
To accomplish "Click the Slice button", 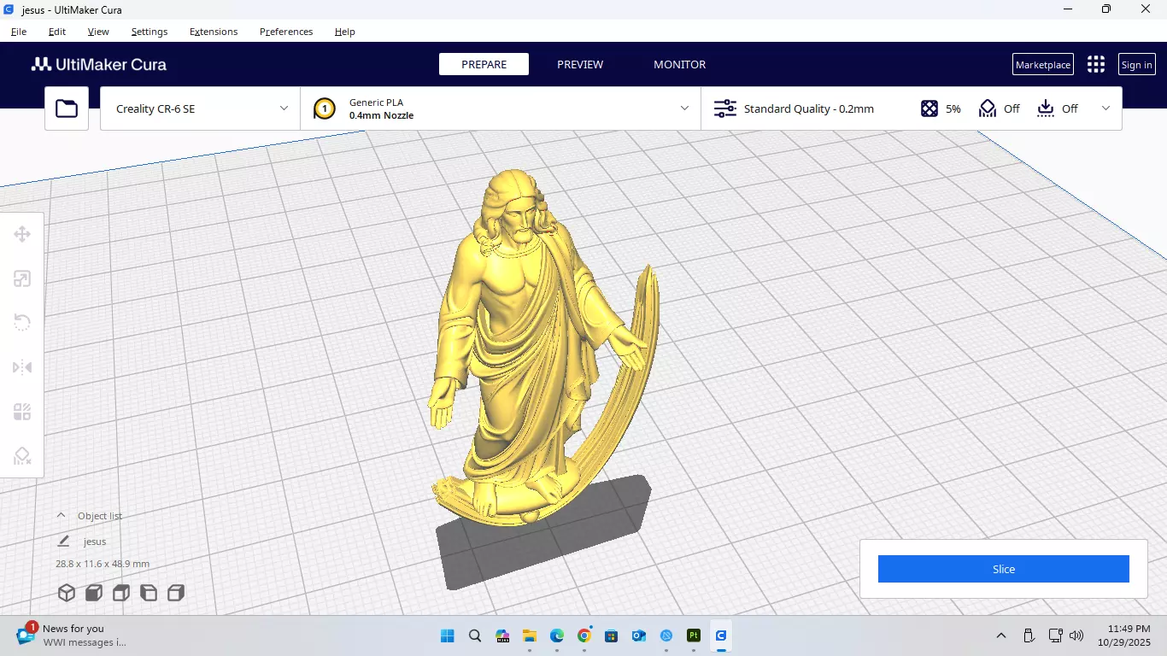I will pyautogui.click(x=1004, y=569).
